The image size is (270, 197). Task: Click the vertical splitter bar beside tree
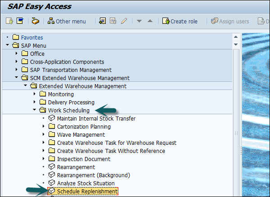tap(236, 133)
